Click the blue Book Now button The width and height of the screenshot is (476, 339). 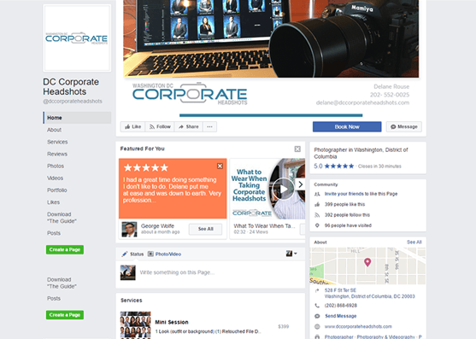pyautogui.click(x=347, y=126)
